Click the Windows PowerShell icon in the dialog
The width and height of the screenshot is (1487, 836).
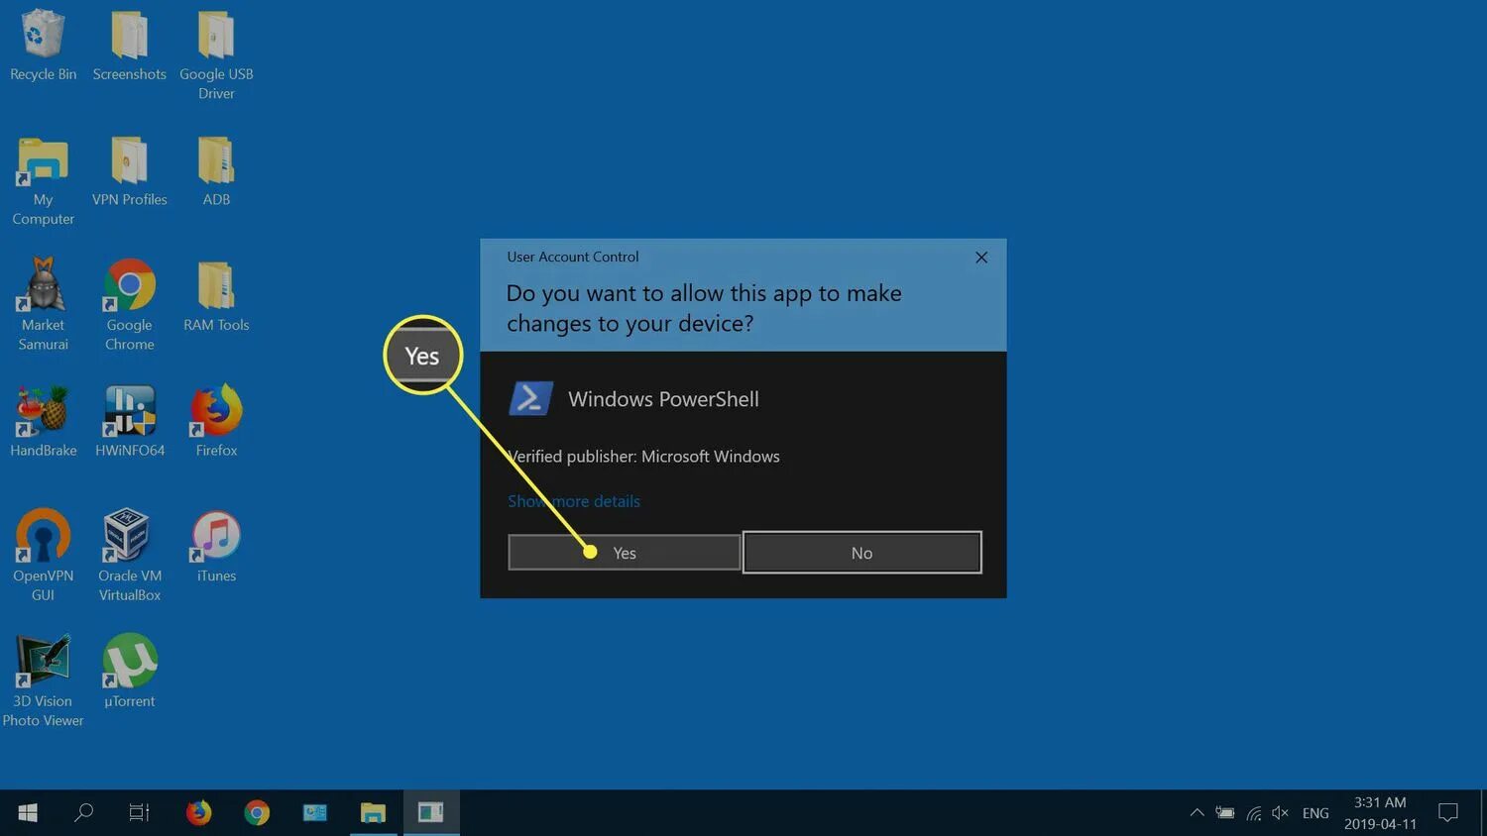pos(530,398)
